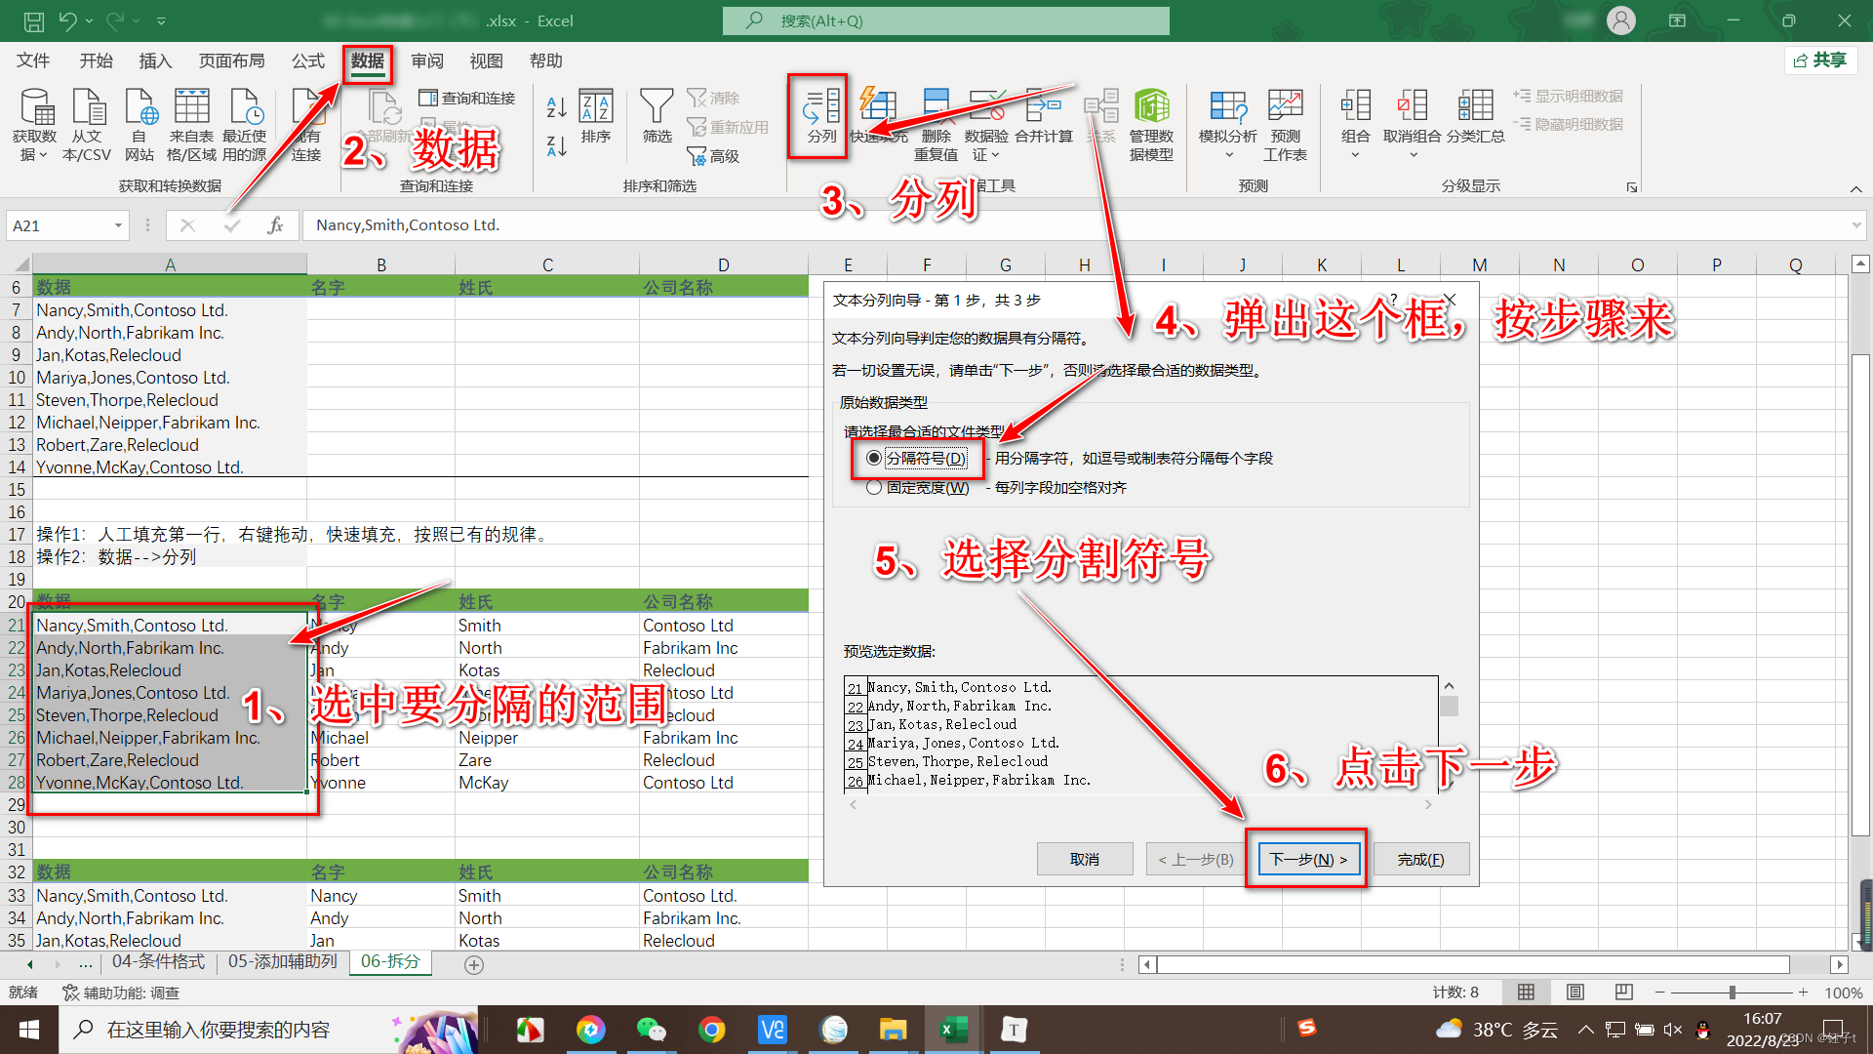Select the 固定宽度 radio button

pos(874,487)
